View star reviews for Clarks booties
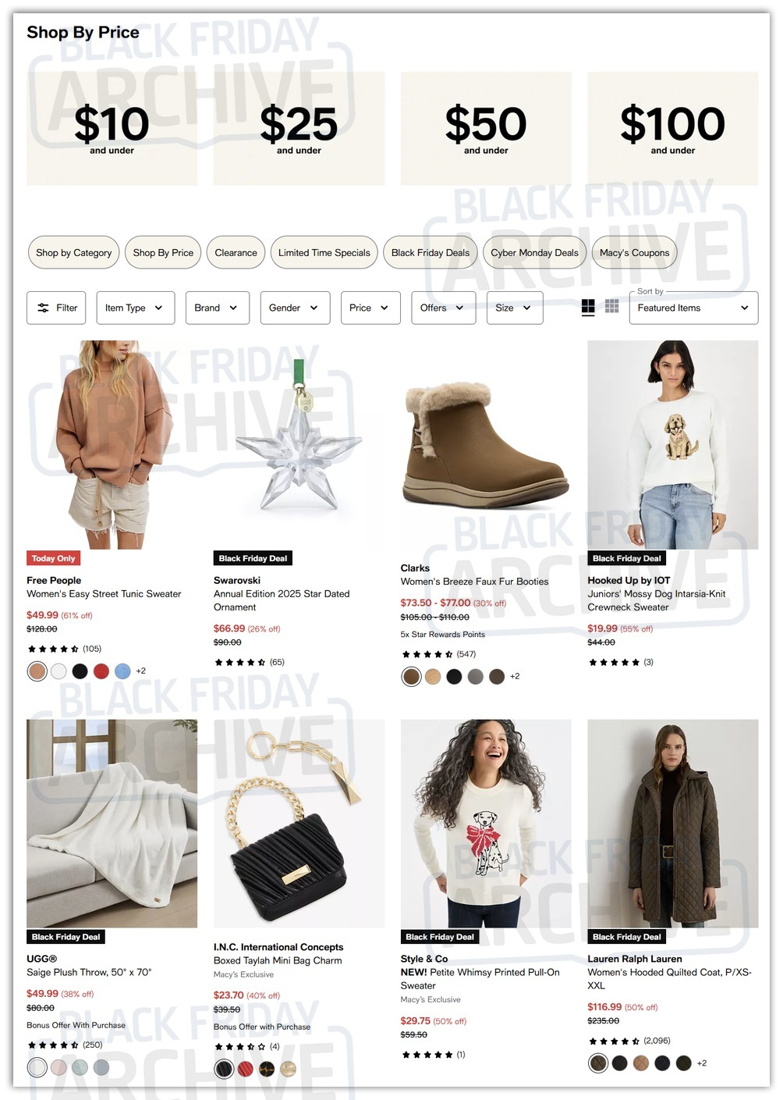Screen dimensions: 783x1100 (427, 654)
